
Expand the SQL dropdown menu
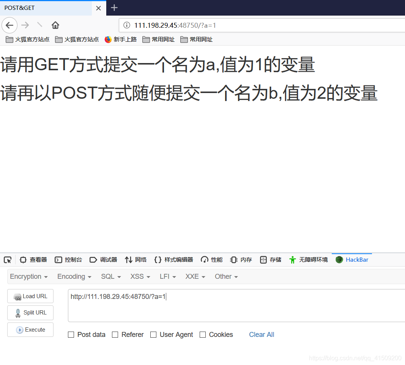[x=111, y=277]
